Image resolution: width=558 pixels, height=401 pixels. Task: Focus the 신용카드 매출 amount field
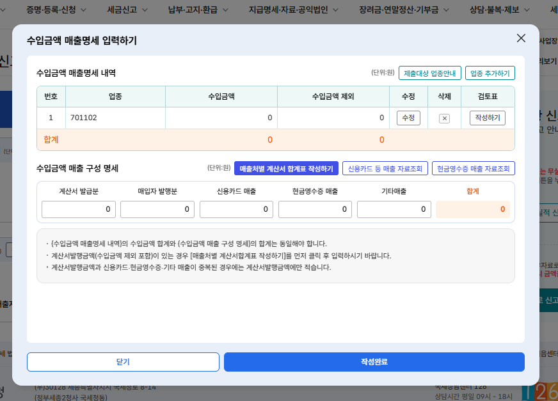tap(236, 209)
